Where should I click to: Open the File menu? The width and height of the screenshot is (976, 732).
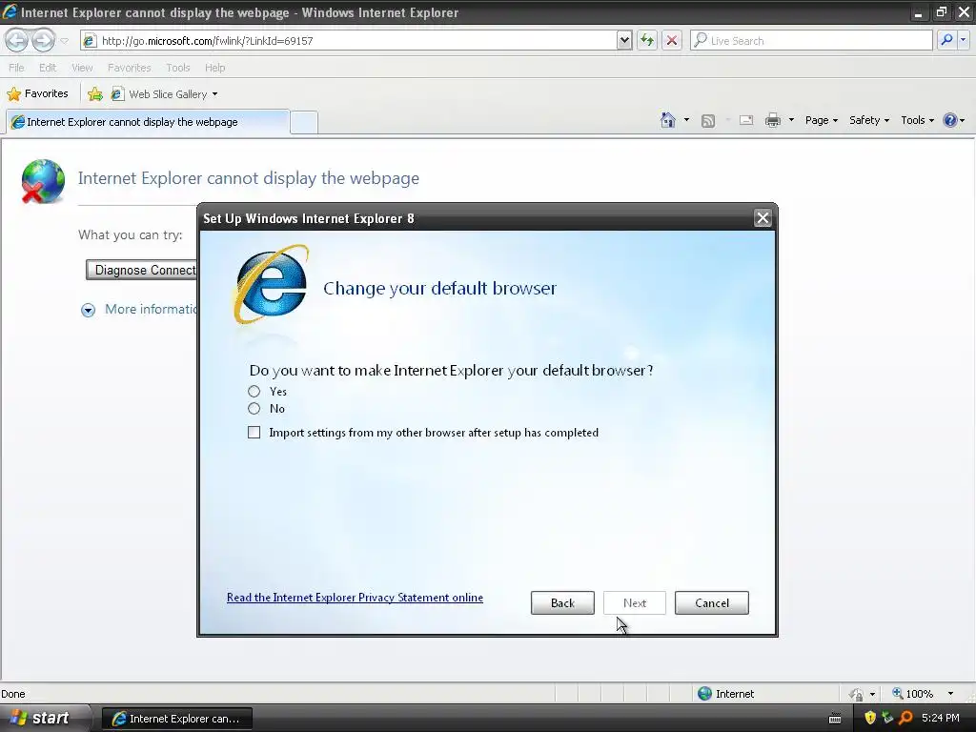(16, 68)
